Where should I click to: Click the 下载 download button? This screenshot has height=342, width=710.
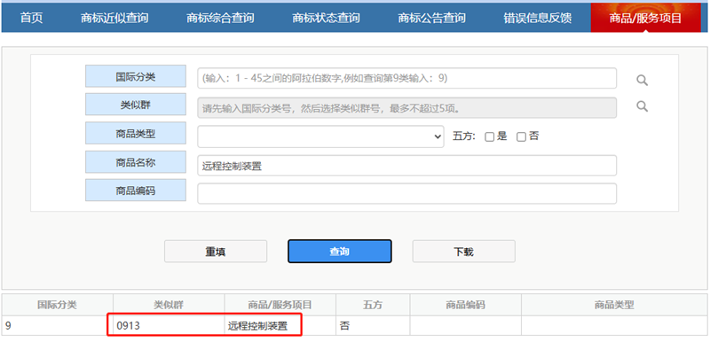463,252
